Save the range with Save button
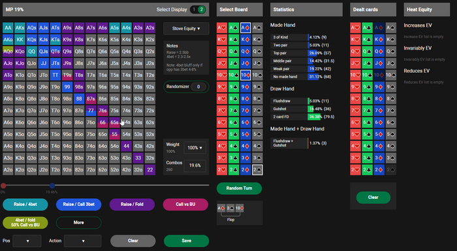457x251 pixels. pos(186,241)
